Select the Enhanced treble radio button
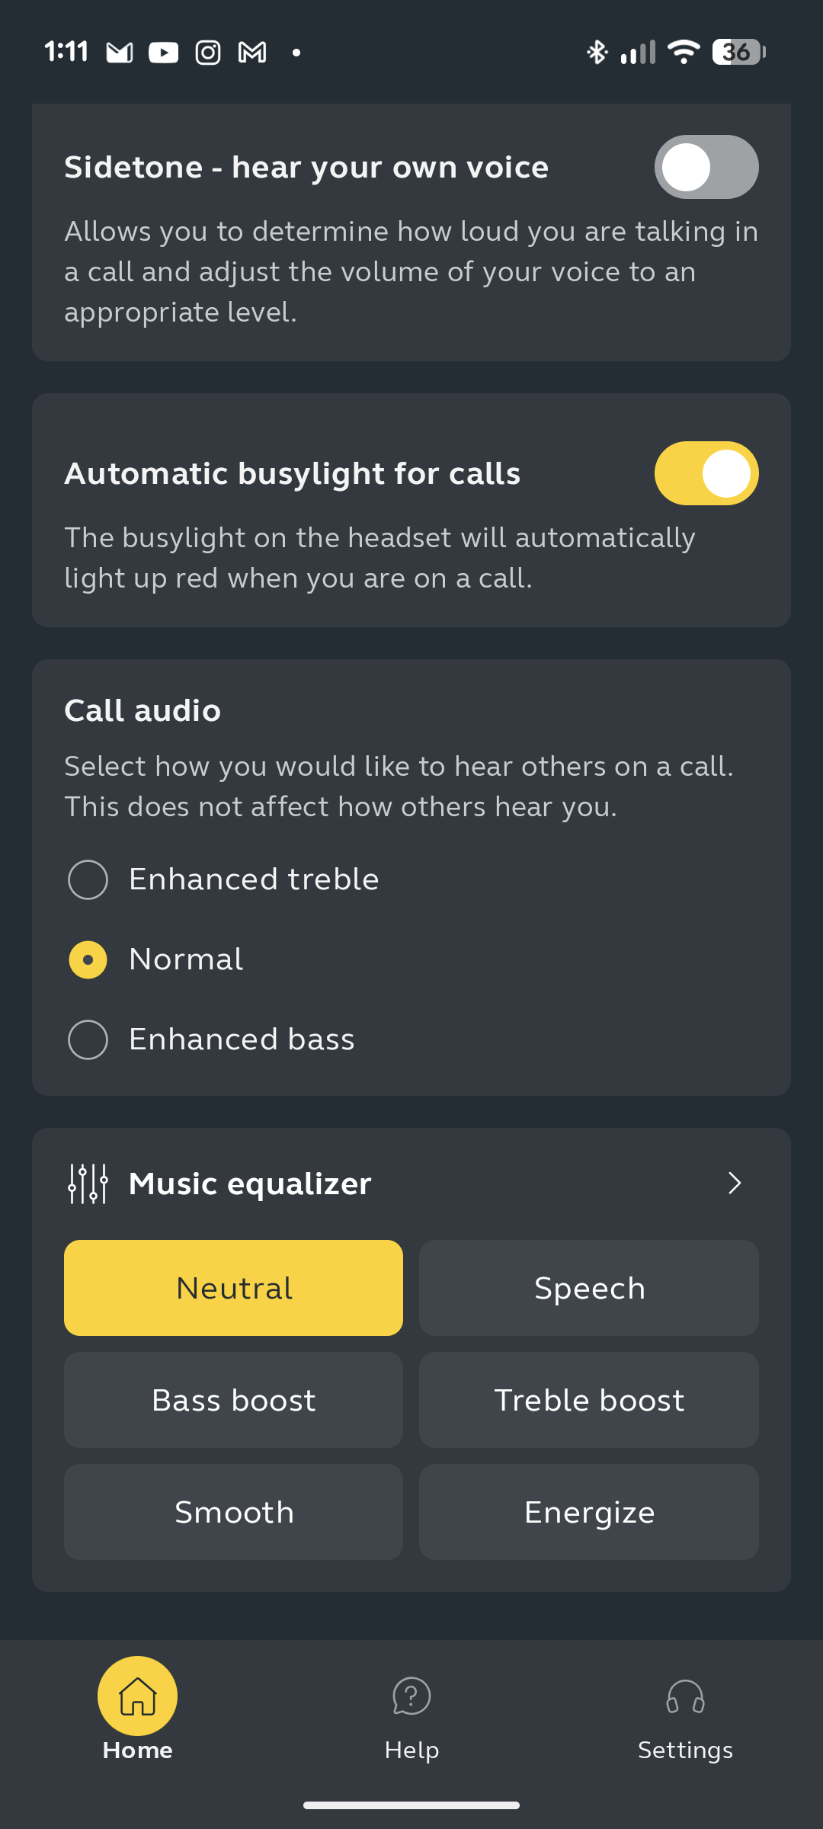This screenshot has width=823, height=1829. [x=88, y=879]
